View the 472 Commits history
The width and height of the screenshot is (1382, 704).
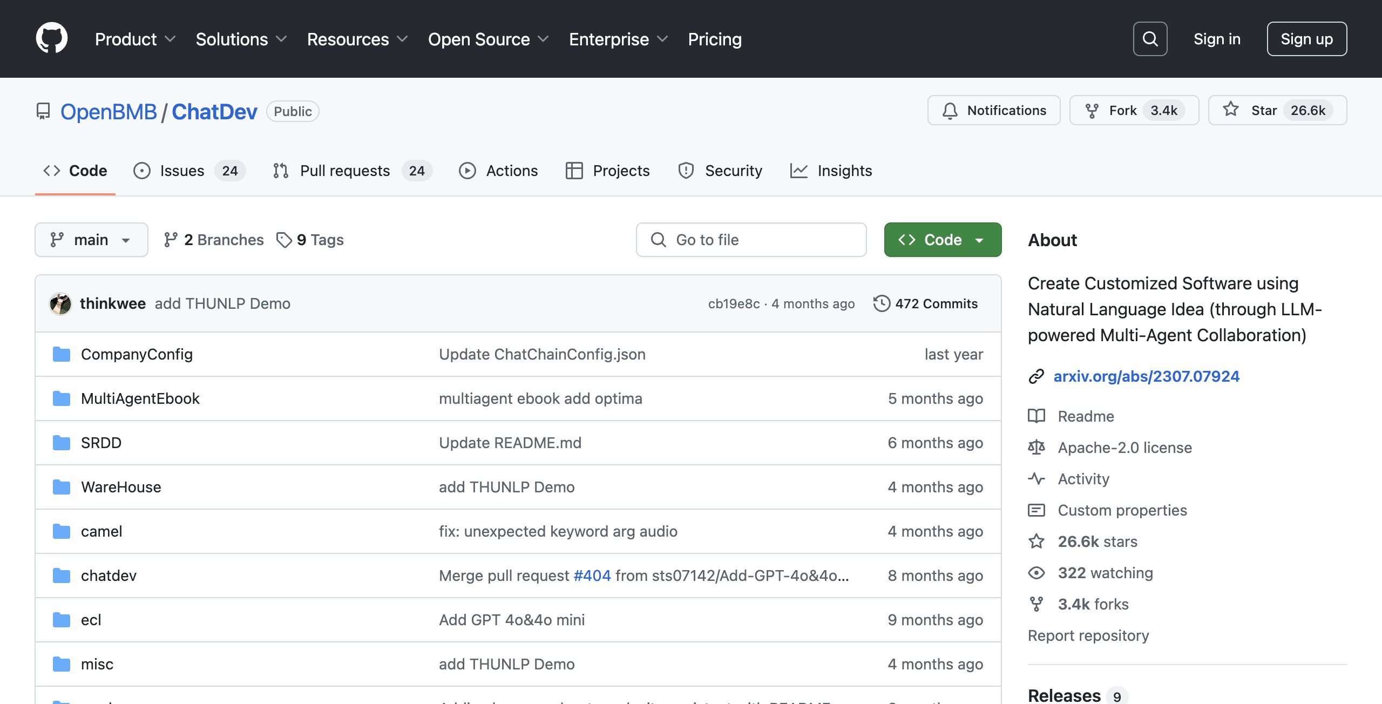[925, 303]
